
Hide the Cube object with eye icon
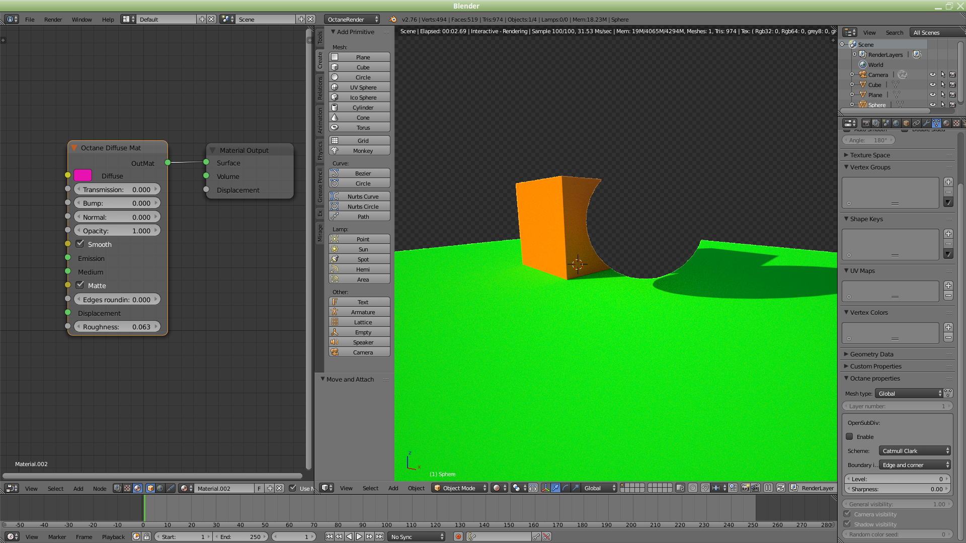point(932,85)
